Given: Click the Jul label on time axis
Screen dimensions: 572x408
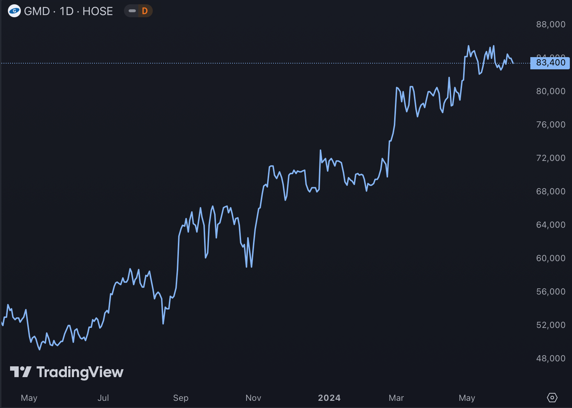Looking at the screenshot, I should pyautogui.click(x=103, y=398).
